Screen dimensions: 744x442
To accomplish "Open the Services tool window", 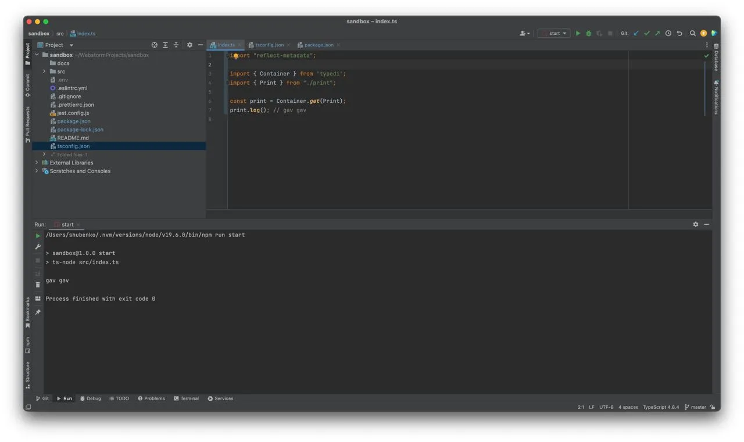I will [220, 398].
